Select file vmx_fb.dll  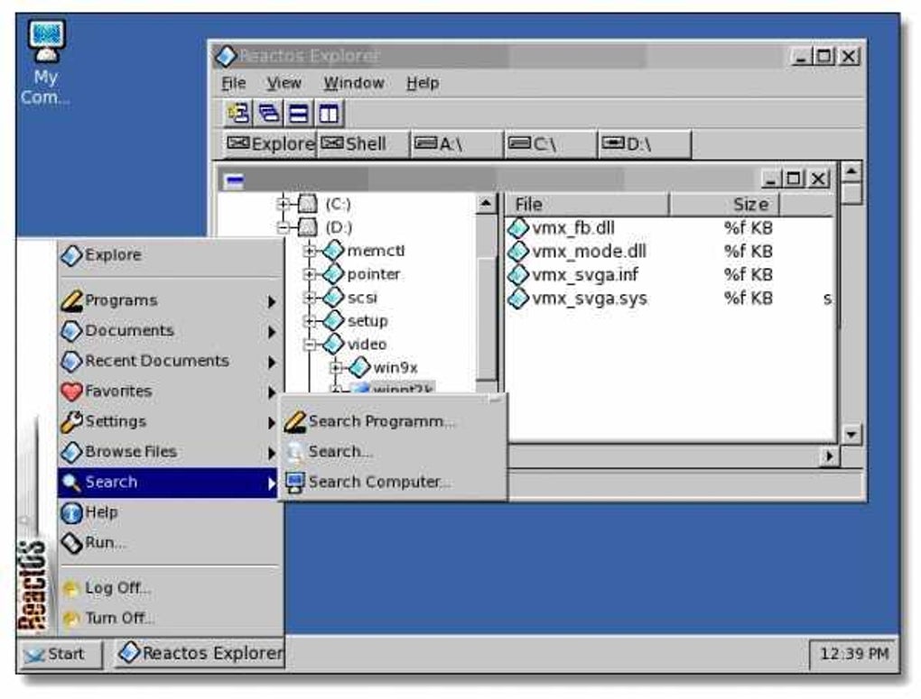[572, 228]
